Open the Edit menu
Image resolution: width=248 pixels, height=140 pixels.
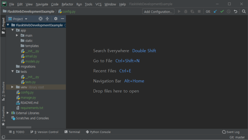pos(20,4)
